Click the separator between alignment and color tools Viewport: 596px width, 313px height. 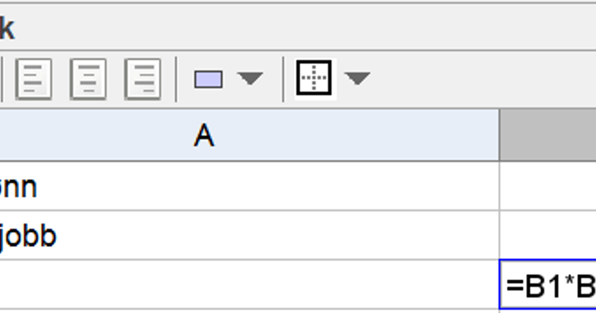point(176,79)
